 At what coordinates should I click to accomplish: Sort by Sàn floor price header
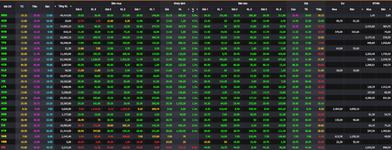47,6
